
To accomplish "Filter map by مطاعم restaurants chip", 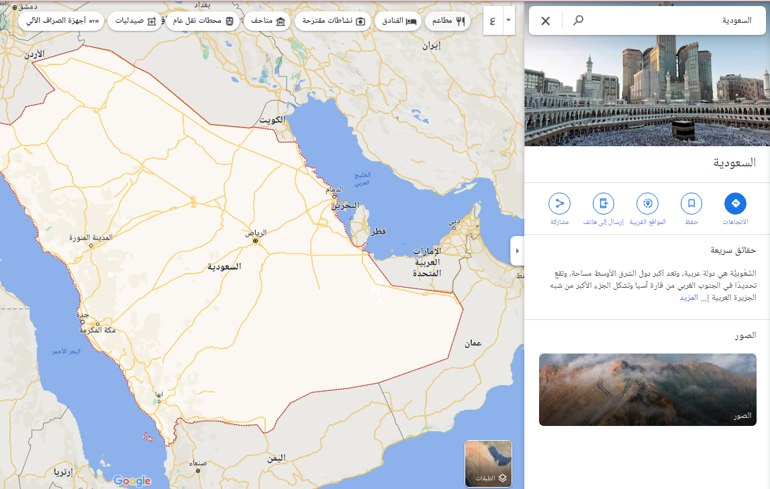I will click(448, 21).
